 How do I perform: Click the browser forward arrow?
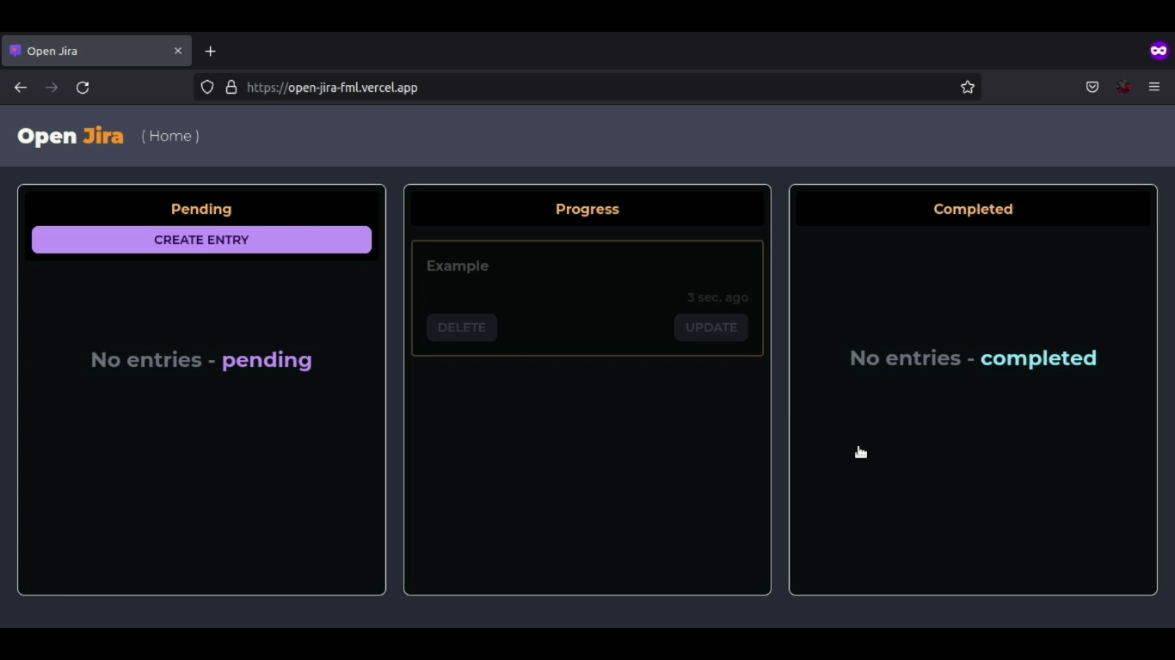(x=52, y=87)
